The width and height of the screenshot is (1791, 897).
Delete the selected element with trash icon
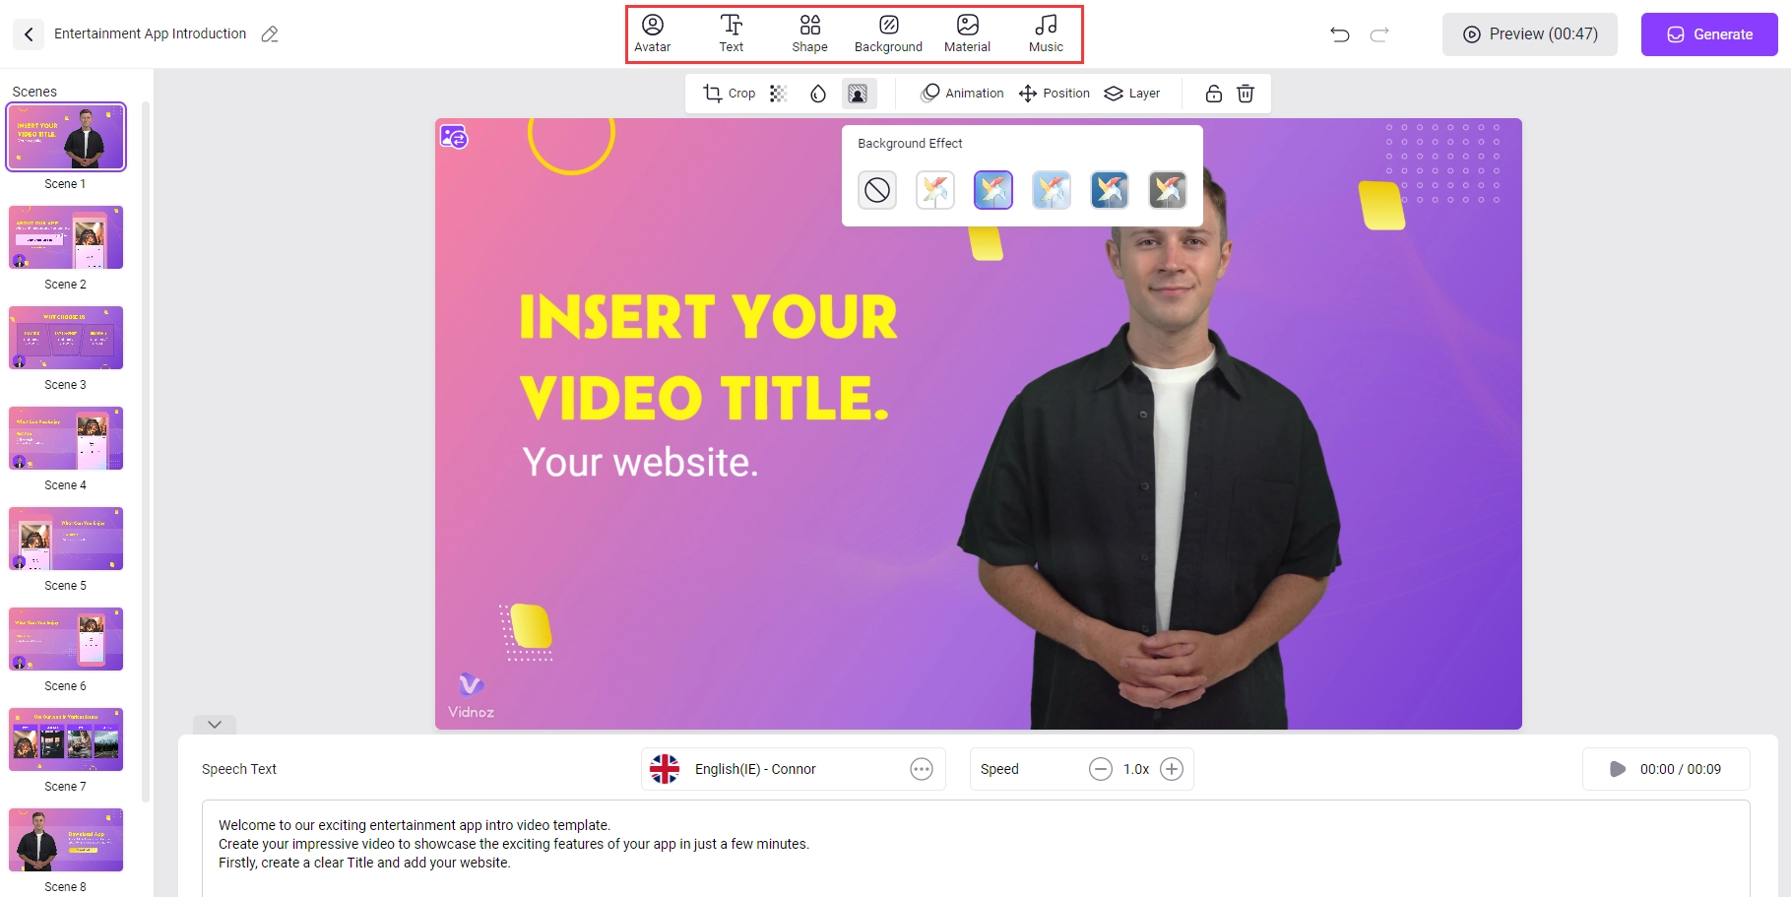click(1246, 94)
